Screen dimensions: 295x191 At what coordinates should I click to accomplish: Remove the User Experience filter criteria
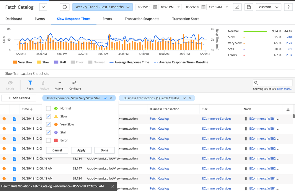111,98
